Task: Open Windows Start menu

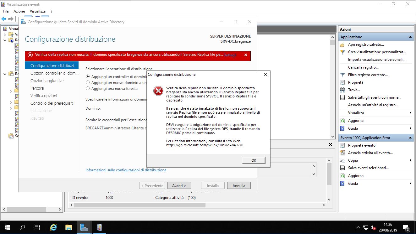Action: point(7,227)
